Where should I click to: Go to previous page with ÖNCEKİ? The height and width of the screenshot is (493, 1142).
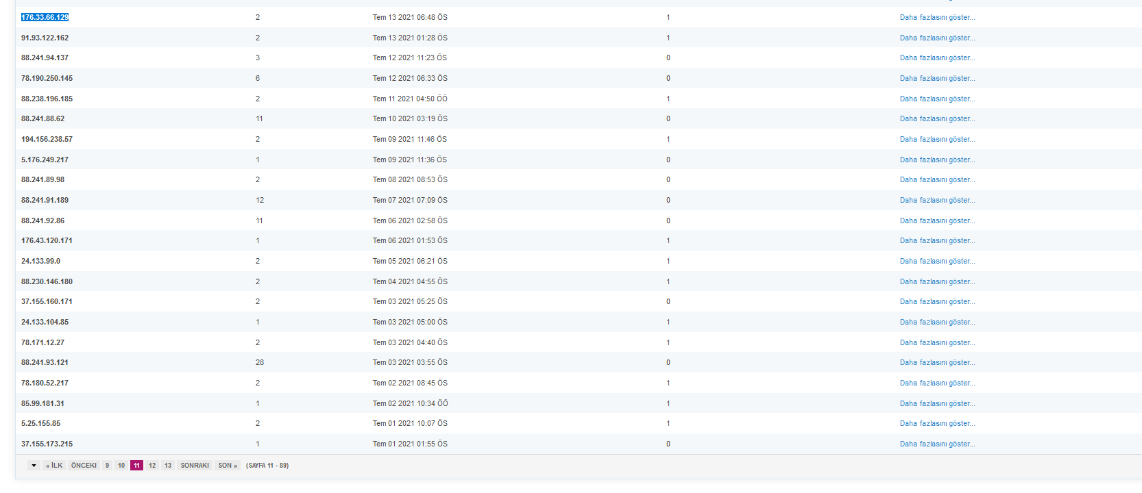point(84,466)
